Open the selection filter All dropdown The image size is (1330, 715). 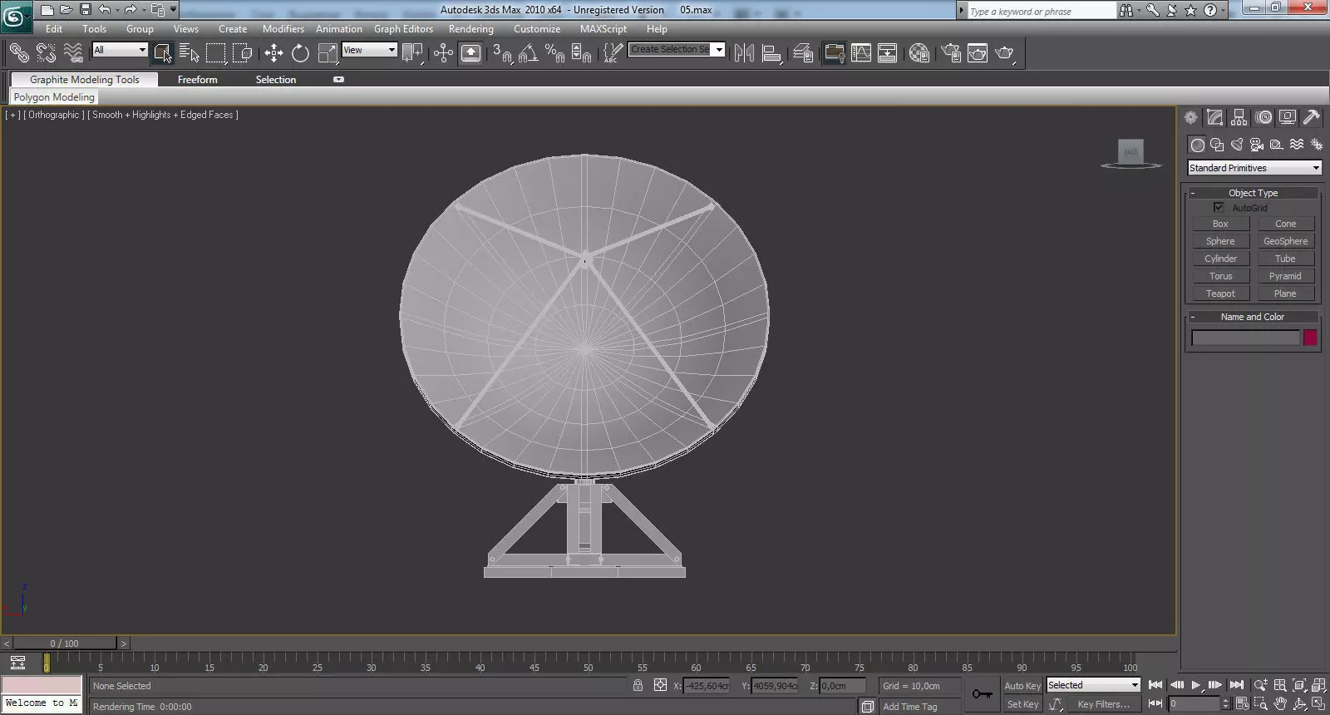point(120,50)
